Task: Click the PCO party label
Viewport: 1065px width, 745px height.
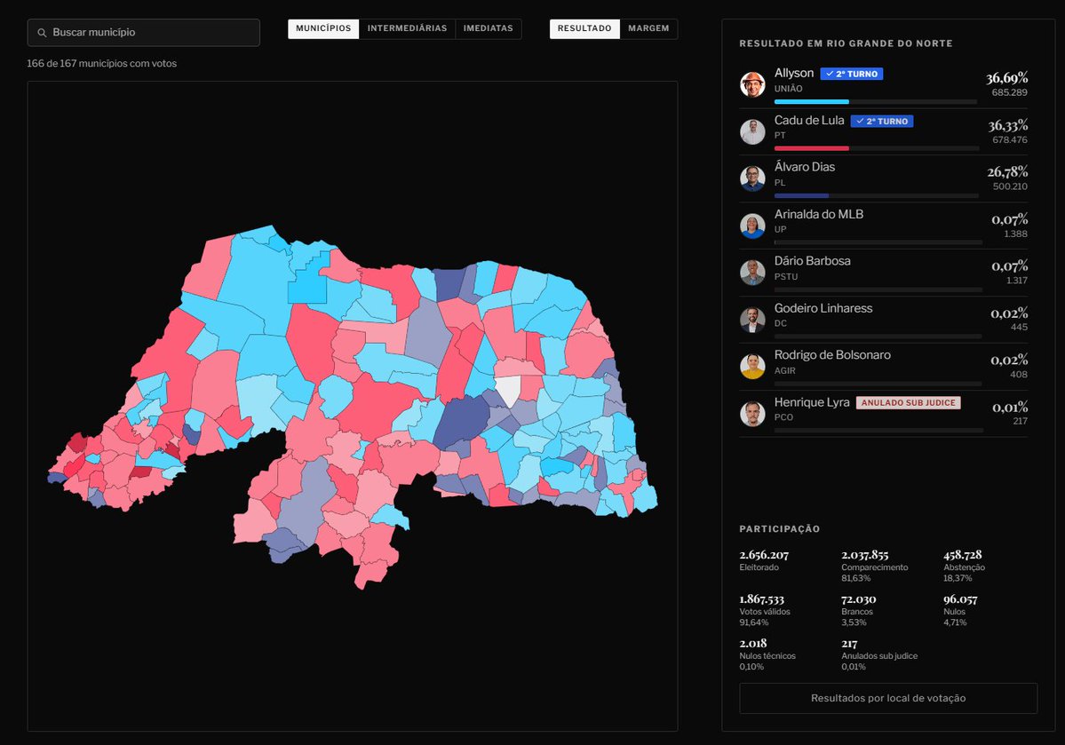Action: [783, 417]
